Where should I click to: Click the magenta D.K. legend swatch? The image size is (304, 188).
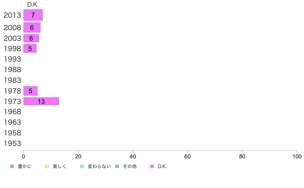(152, 166)
